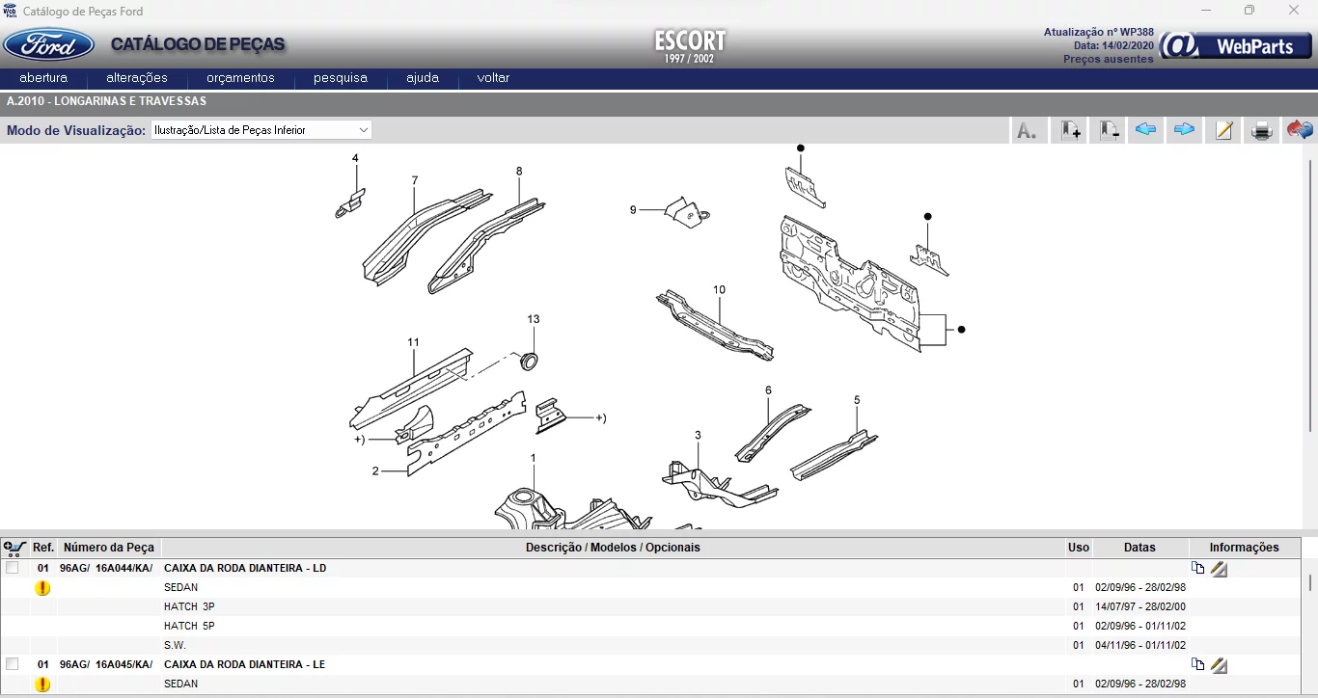Click the dropdown arrow next to Ilustração/Lista de Peças Inferior
Image resolution: width=1318 pixels, height=698 pixels.
click(364, 129)
